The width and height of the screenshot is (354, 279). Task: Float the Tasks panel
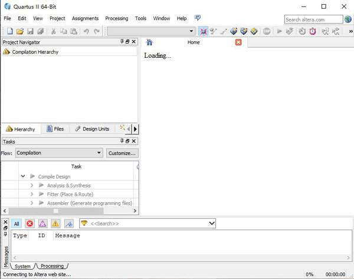127,141
